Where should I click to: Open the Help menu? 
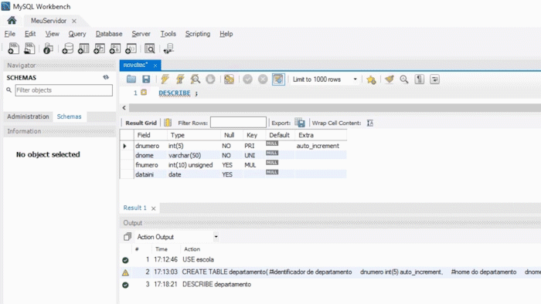(x=226, y=34)
